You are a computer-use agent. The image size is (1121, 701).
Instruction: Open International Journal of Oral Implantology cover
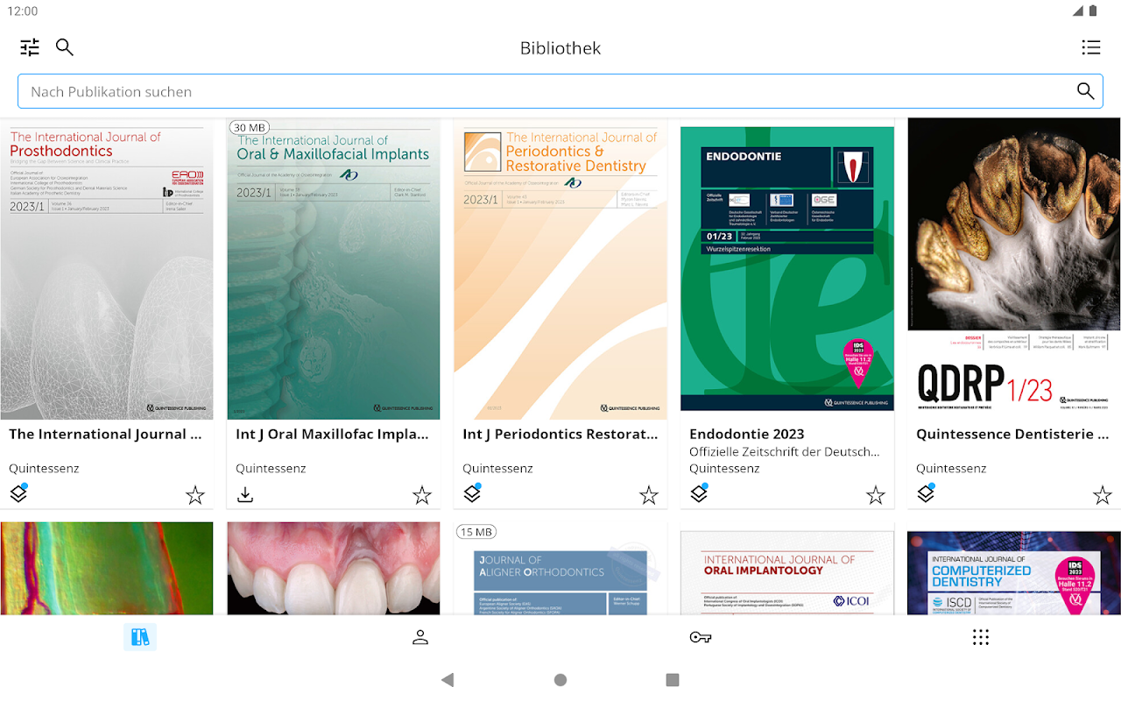pyautogui.click(x=787, y=572)
